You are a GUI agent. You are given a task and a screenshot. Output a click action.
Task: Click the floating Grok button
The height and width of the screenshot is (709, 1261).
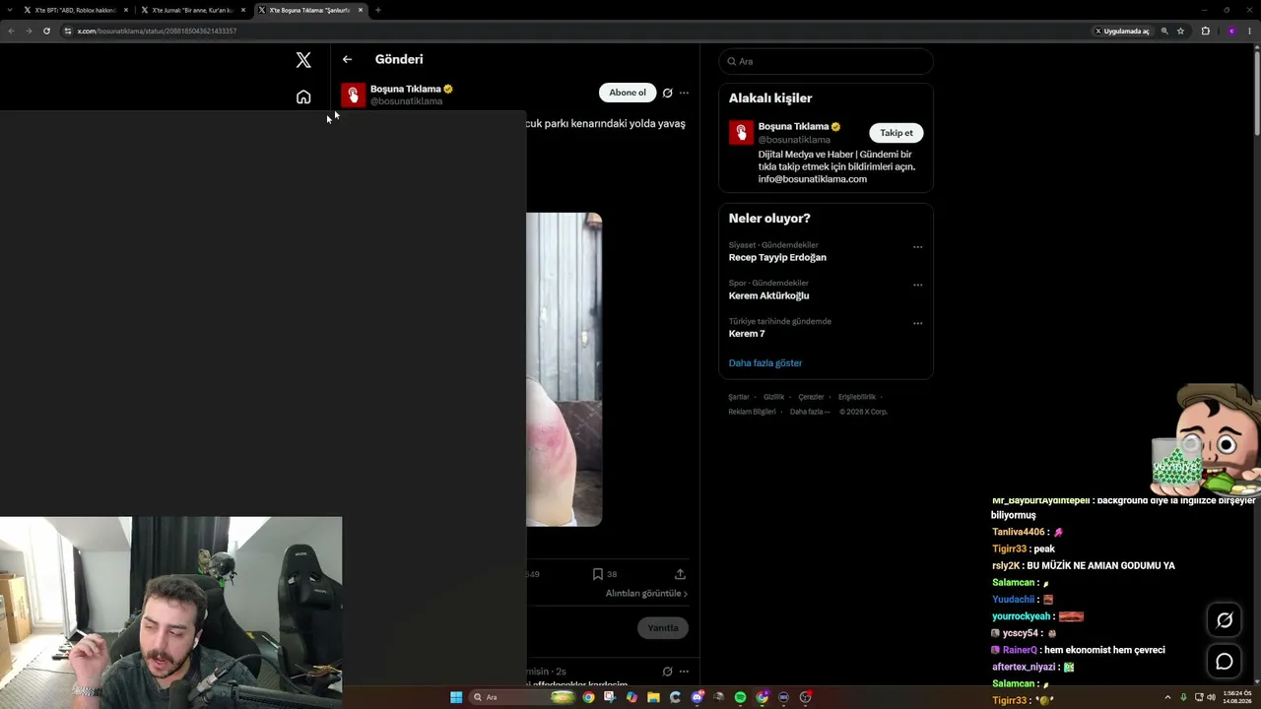[x=1225, y=620]
